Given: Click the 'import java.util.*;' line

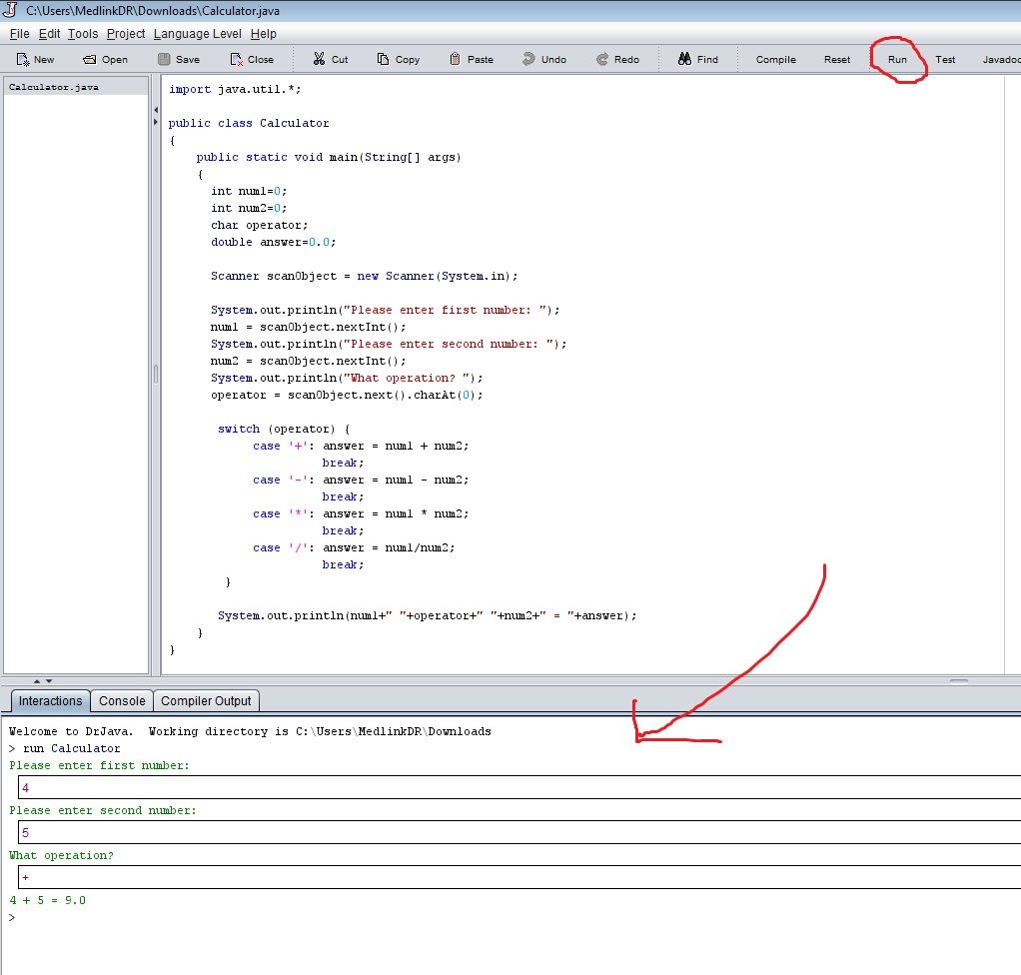Looking at the screenshot, I should (235, 89).
